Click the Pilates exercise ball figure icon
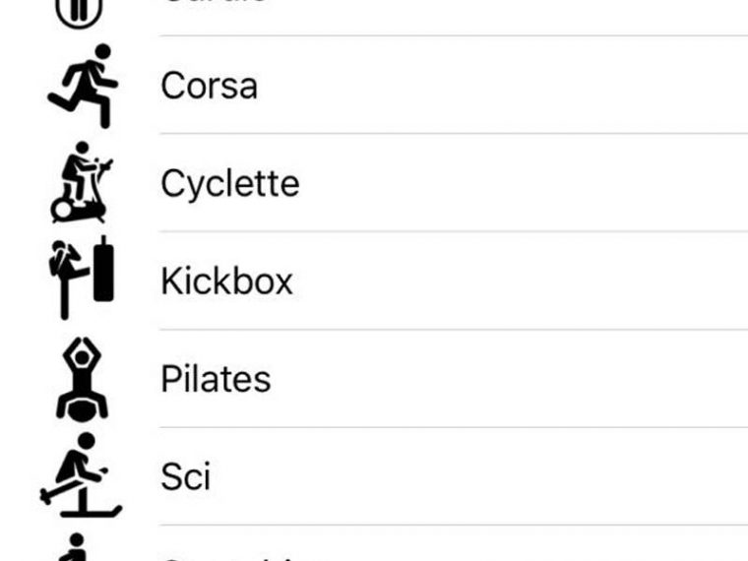The width and height of the screenshot is (748, 561). click(x=82, y=380)
